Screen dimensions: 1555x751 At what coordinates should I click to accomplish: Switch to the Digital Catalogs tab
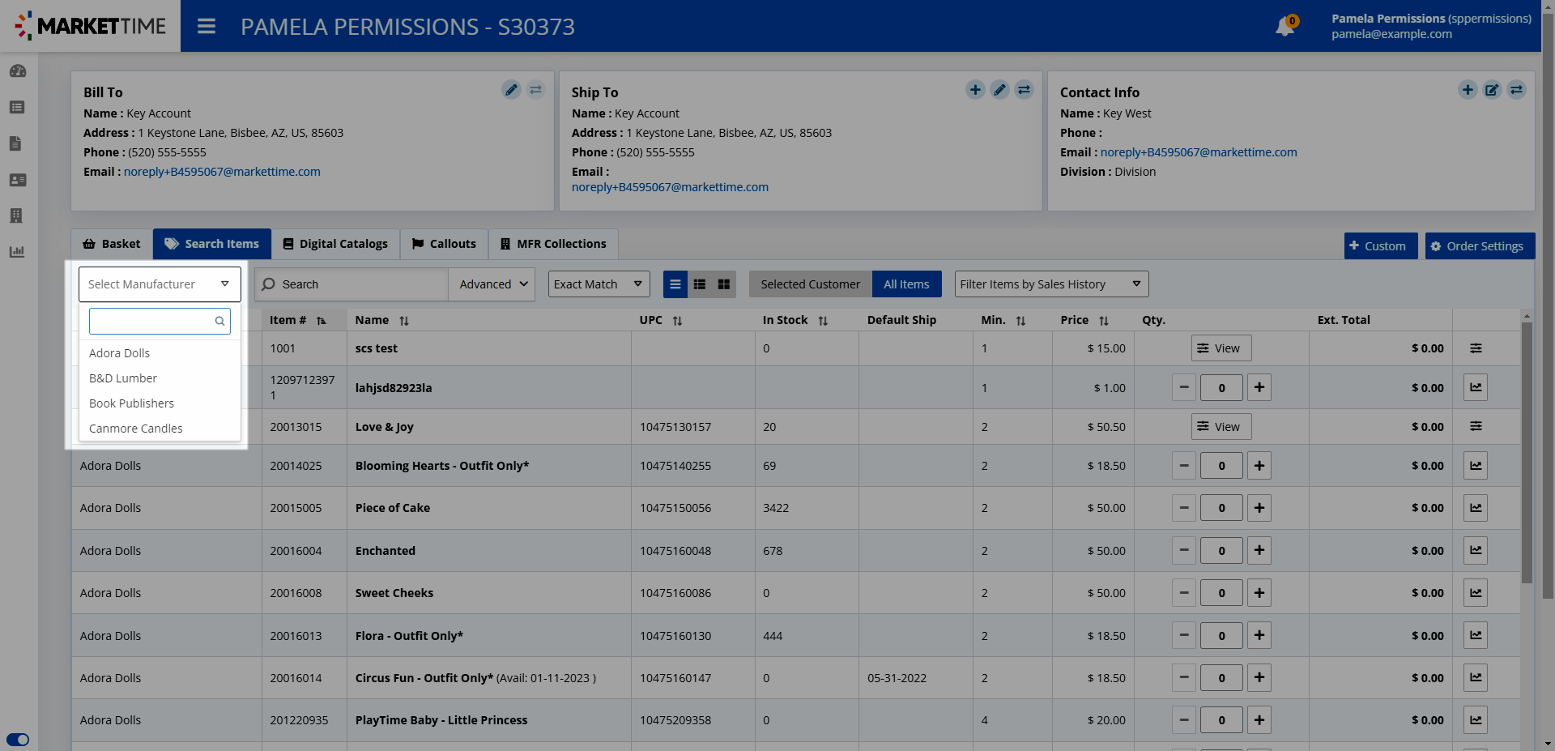coord(335,244)
